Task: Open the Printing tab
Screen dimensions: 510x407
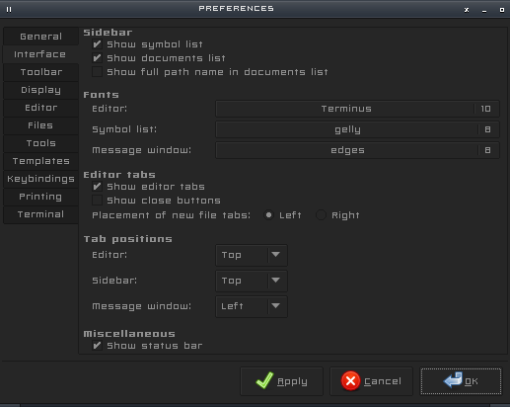Action: tap(40, 197)
